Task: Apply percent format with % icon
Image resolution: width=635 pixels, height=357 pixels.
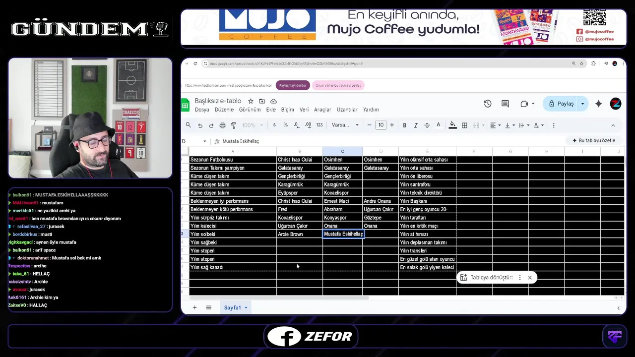Action: [285, 125]
